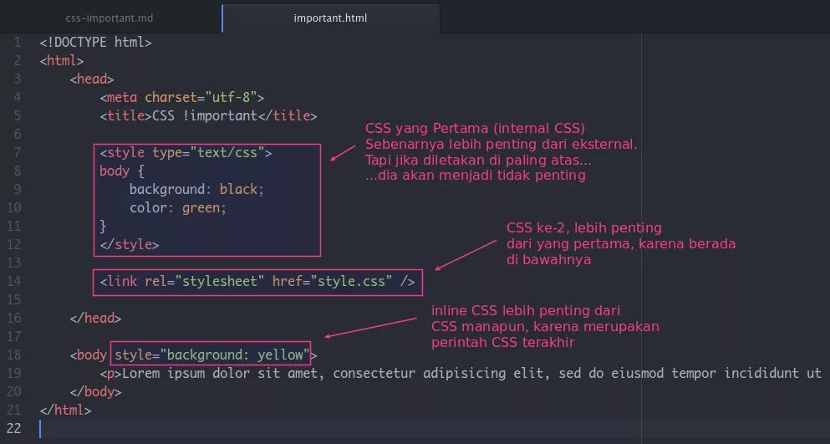Click line number 7 in the gutter

tap(18, 152)
